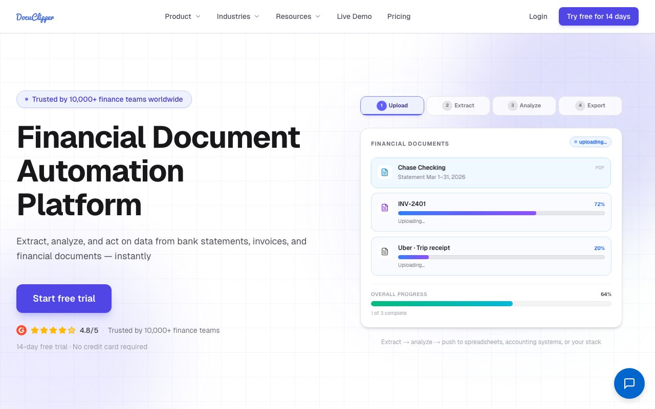Screen dimensions: 655x409
Task: Click the Chase Checking document icon
Action: 384,172
